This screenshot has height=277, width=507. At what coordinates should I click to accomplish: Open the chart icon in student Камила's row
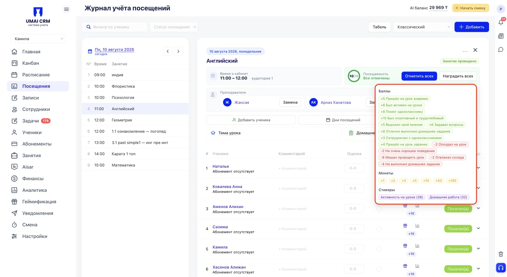pos(417,246)
